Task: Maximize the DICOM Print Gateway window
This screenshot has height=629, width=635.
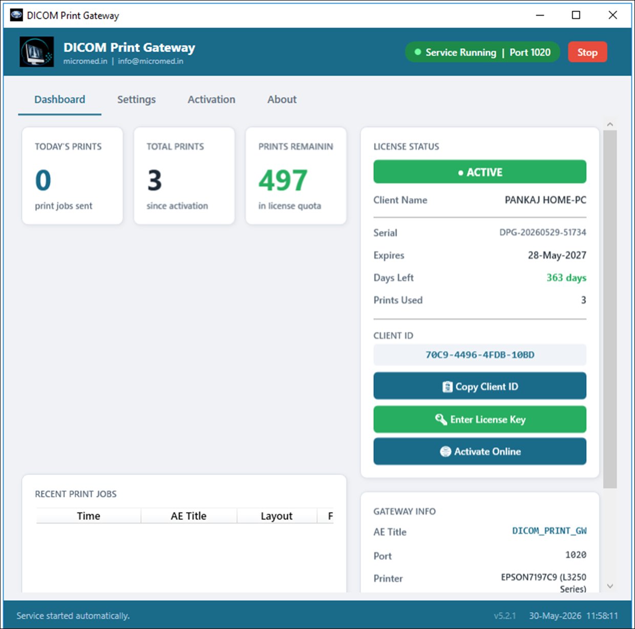Action: coord(576,15)
